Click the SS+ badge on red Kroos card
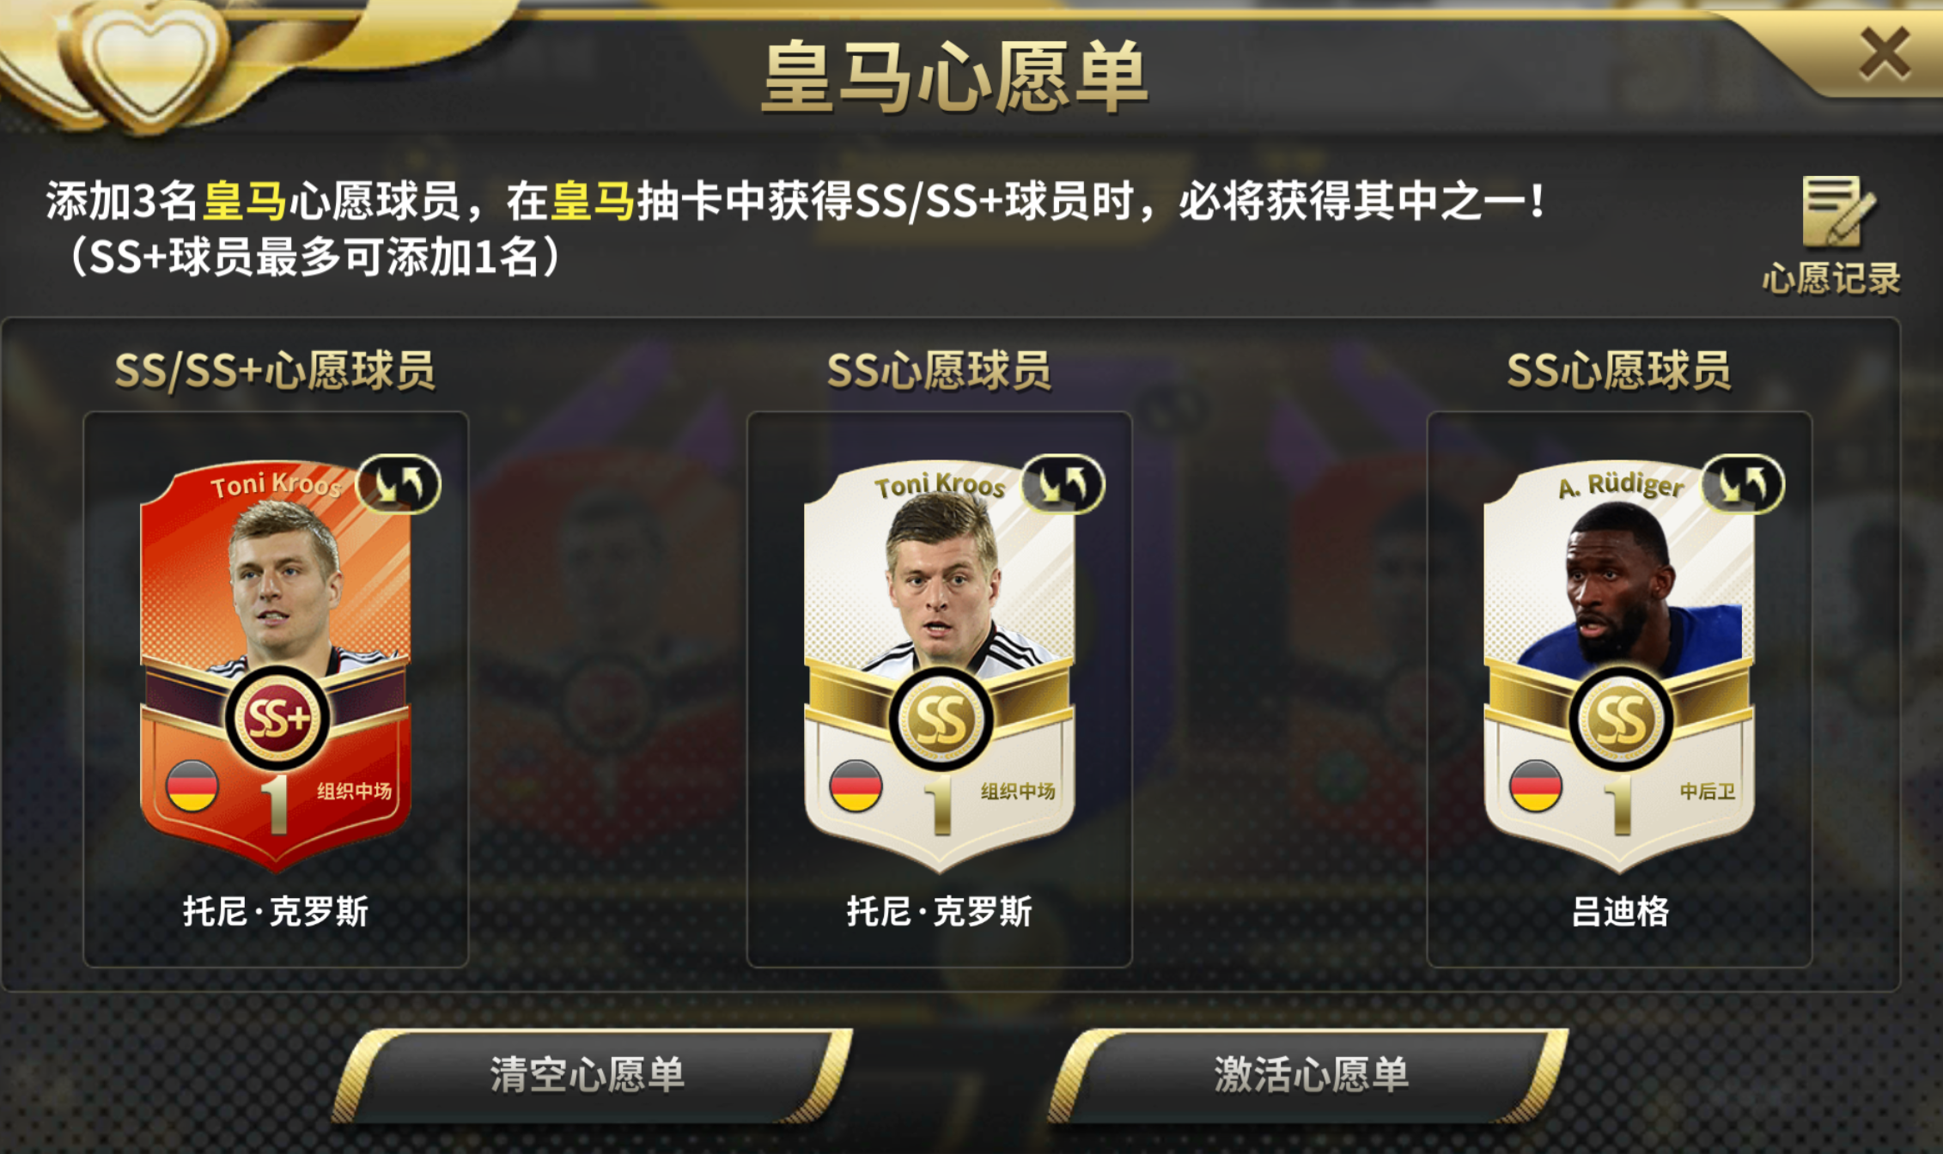This screenshot has width=1943, height=1154. [277, 718]
